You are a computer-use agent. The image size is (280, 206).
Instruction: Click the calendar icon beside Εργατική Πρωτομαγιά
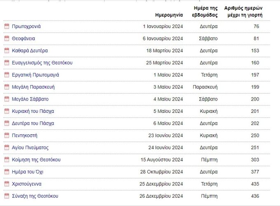pyautogui.click(x=7, y=75)
